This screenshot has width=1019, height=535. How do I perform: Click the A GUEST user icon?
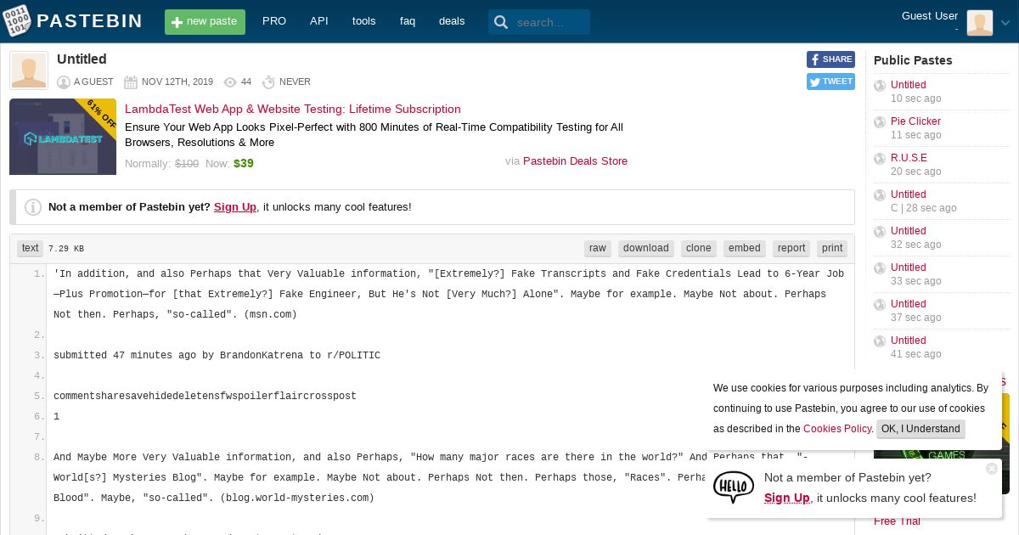(64, 82)
